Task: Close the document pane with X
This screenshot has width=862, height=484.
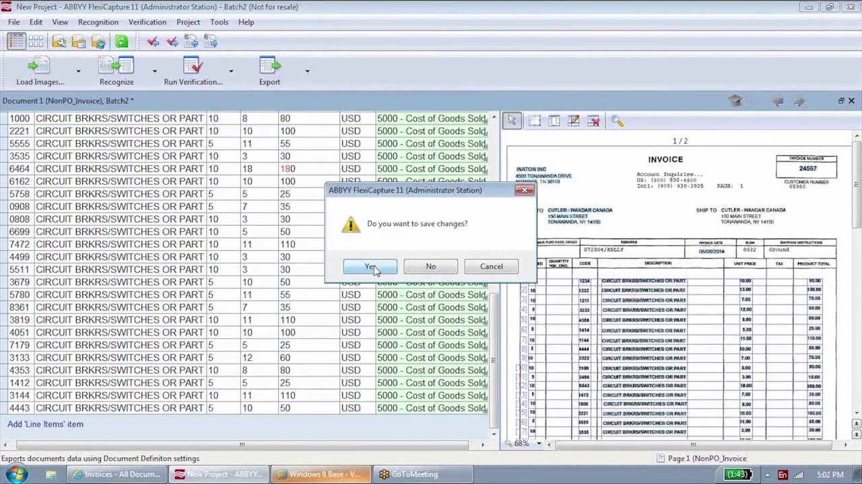Action: click(851, 101)
